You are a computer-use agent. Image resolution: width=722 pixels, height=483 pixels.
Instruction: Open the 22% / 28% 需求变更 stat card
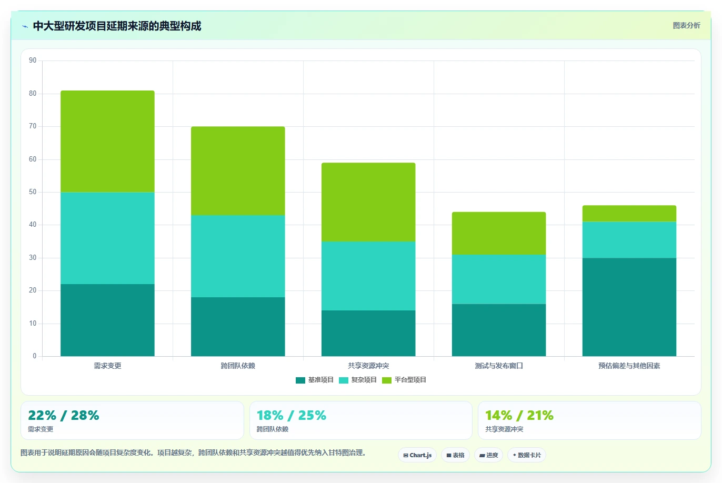(x=132, y=420)
